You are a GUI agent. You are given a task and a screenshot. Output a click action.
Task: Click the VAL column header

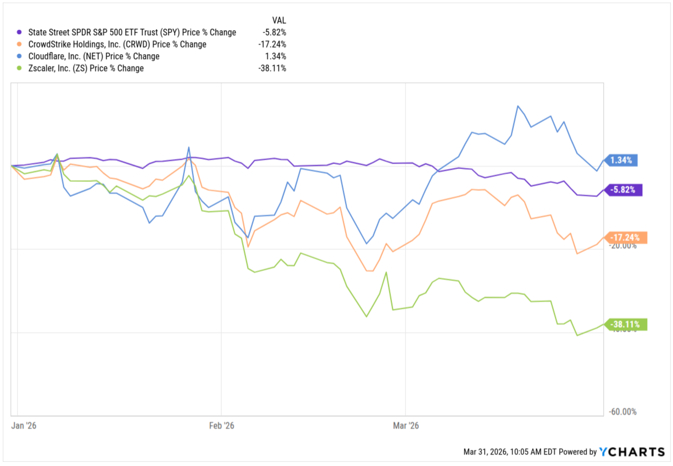[x=279, y=21]
